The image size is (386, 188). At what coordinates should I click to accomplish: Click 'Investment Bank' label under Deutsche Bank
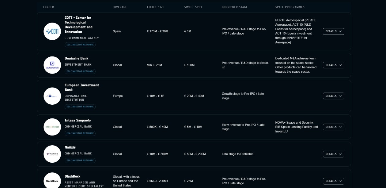(78, 65)
